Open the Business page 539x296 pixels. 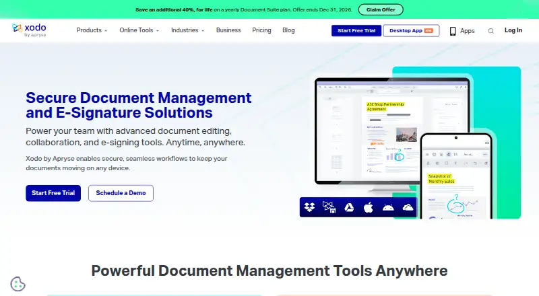[228, 30]
